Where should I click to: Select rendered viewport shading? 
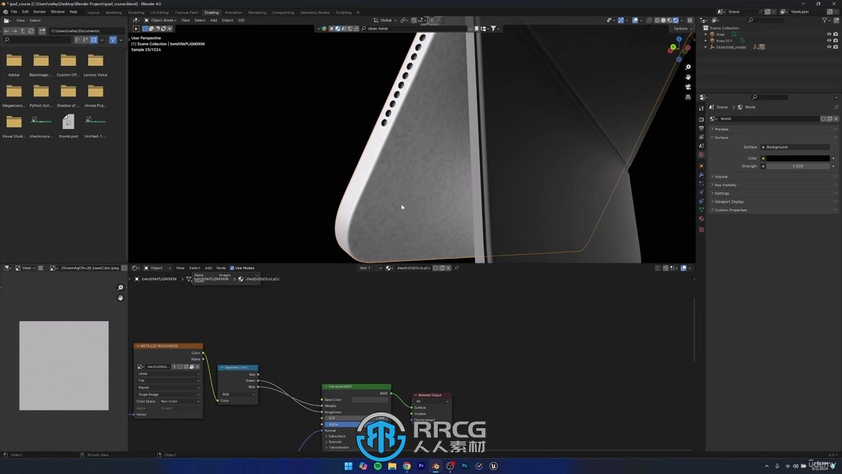tap(676, 20)
